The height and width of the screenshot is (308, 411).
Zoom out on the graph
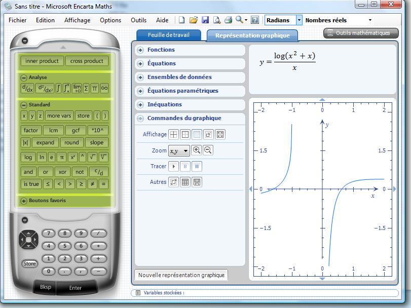[x=208, y=150]
